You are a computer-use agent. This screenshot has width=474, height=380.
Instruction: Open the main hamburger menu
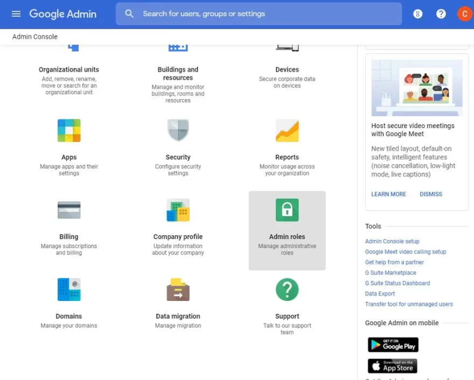(x=16, y=14)
